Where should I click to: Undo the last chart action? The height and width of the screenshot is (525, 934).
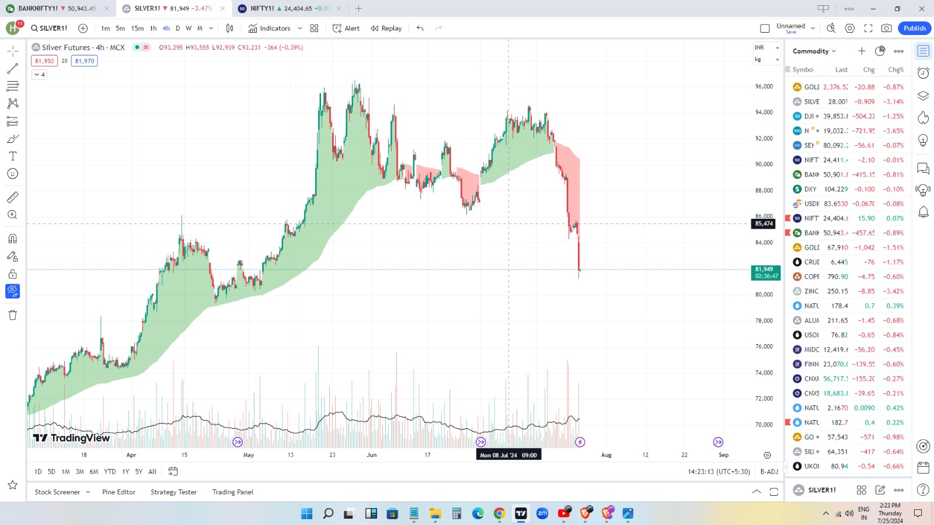420,28
